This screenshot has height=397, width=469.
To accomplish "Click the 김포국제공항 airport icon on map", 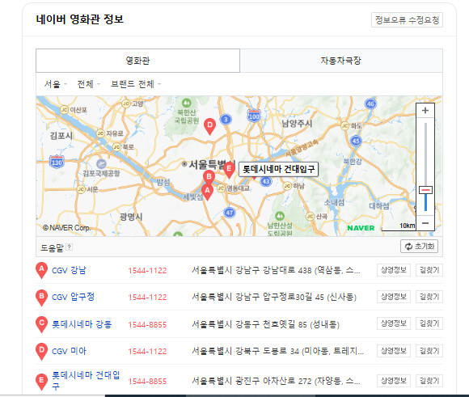I will tap(101, 164).
